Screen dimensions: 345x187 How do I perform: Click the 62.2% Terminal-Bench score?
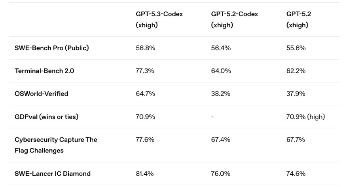point(296,71)
